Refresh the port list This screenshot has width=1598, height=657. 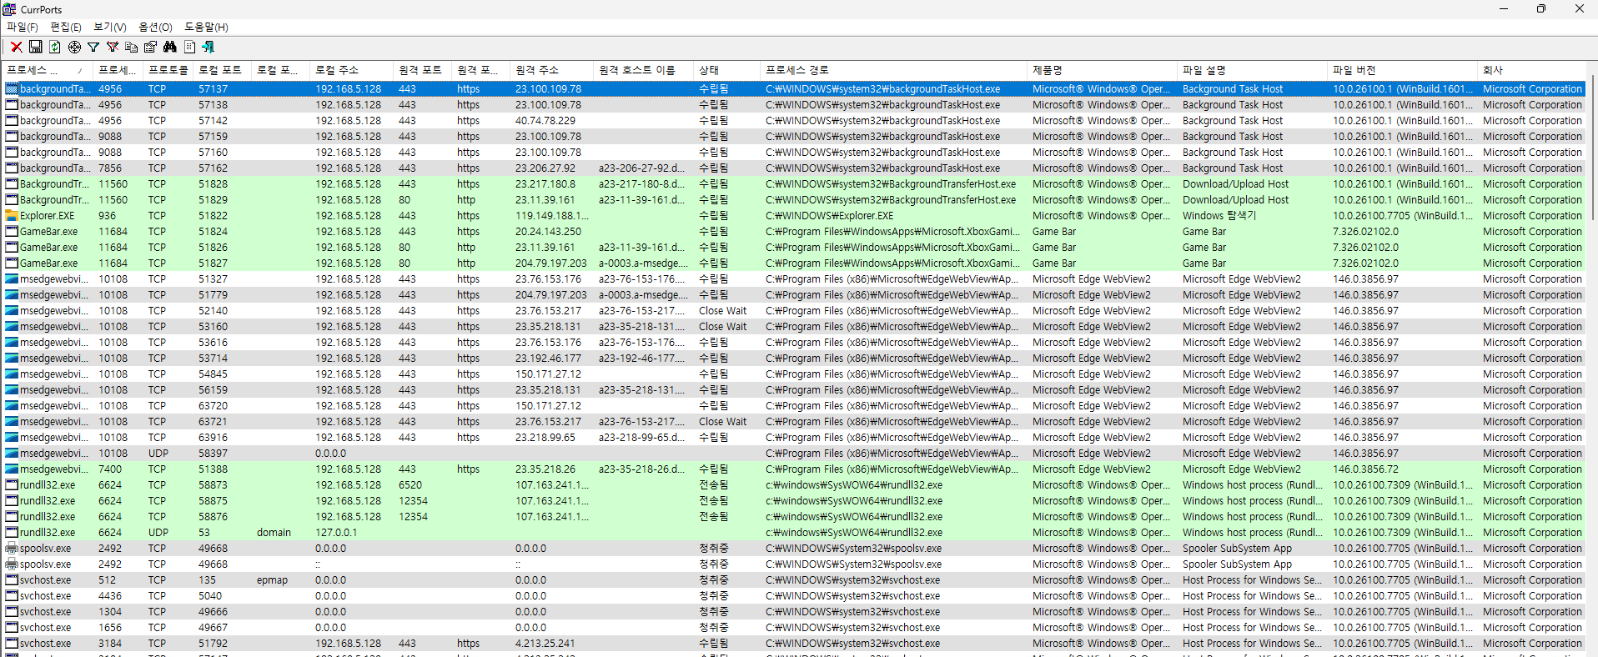(54, 47)
